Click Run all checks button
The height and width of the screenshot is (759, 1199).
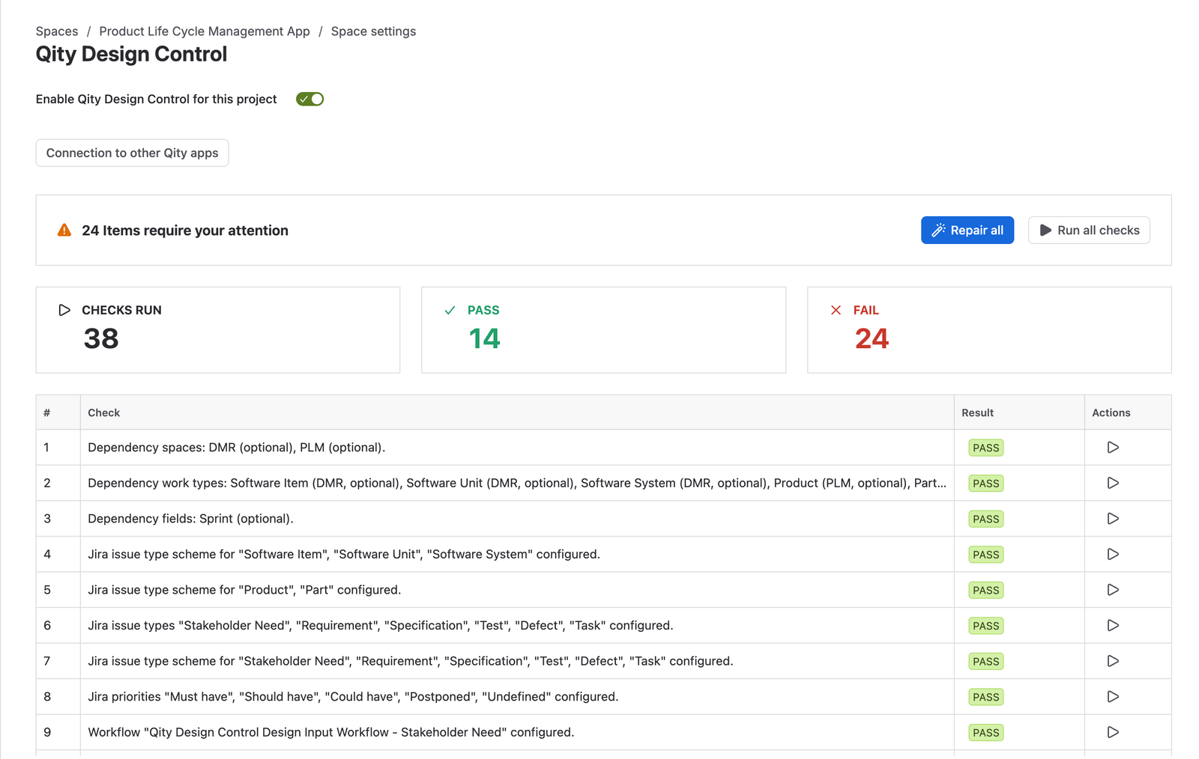pyautogui.click(x=1089, y=231)
